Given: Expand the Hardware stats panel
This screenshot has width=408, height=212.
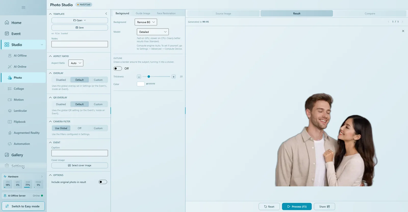Looking at the screenshot, I should click(x=42, y=176).
